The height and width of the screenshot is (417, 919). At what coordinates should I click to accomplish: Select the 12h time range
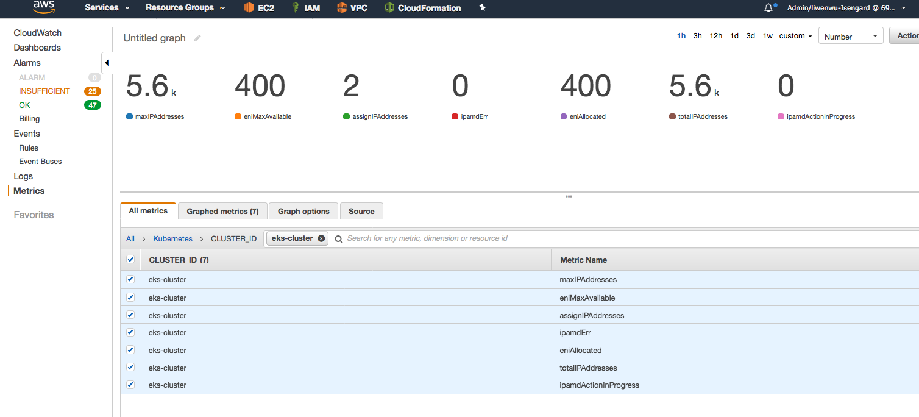point(716,36)
